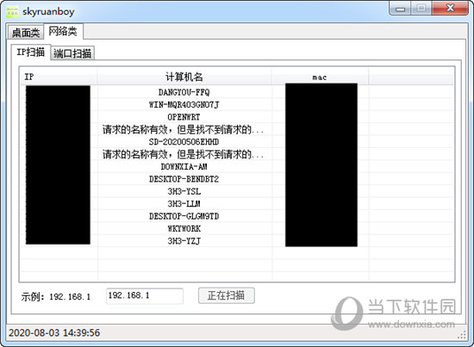Close the skyruanboy window
This screenshot has height=347, width=474.
click(x=450, y=8)
